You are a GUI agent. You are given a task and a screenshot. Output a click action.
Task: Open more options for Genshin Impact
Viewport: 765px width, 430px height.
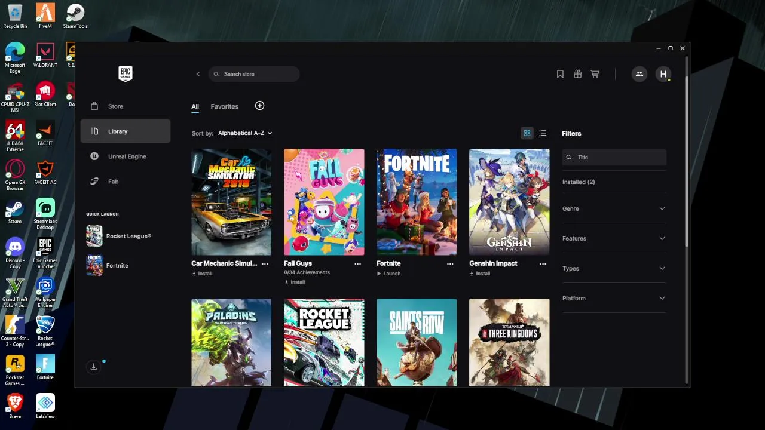coord(543,263)
